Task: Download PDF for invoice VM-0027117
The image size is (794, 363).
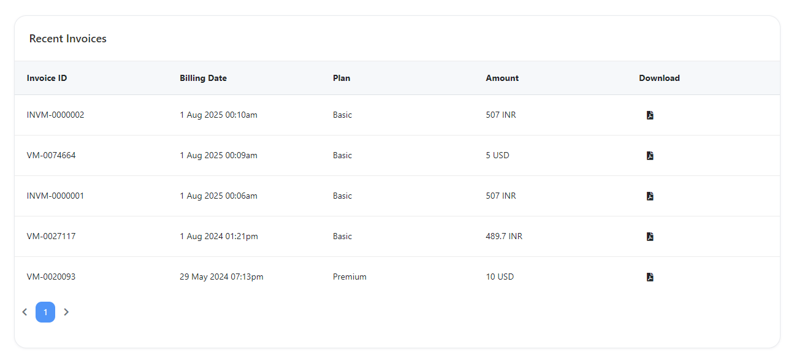Action: point(650,237)
